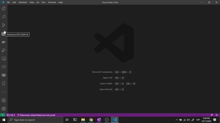Image resolution: width=220 pixels, height=123 pixels.
Task: Open the Search view icon
Action: click(x=4, y=17)
